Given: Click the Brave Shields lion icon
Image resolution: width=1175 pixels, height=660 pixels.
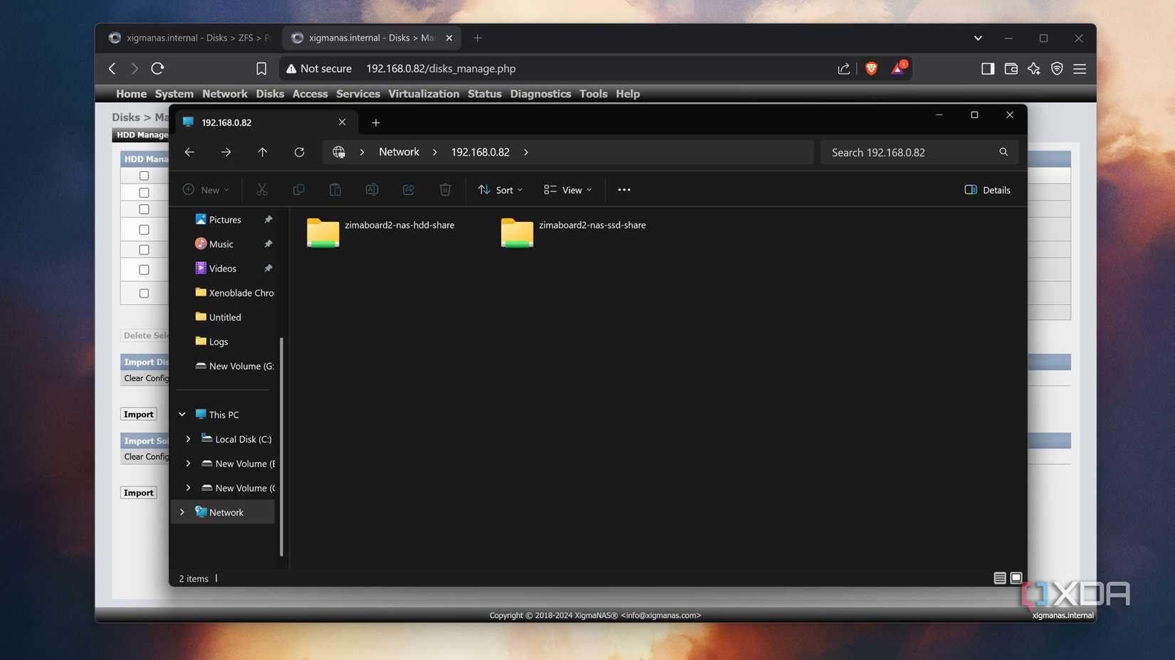Looking at the screenshot, I should click(x=871, y=68).
